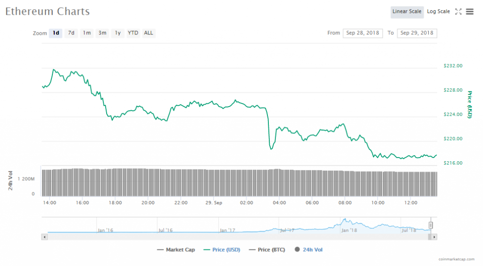Open the To date field
Image resolution: width=483 pixels, height=266 pixels.
tap(417, 33)
